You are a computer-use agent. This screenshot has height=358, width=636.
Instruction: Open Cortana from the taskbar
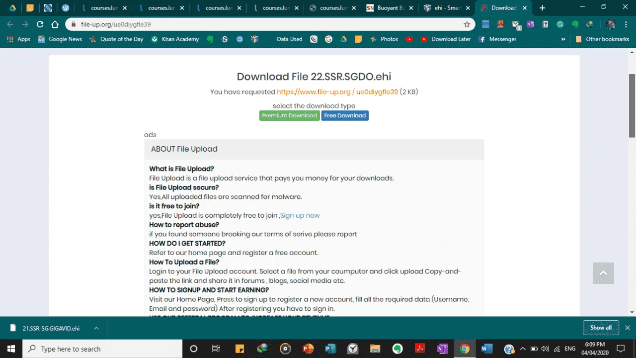(194, 349)
